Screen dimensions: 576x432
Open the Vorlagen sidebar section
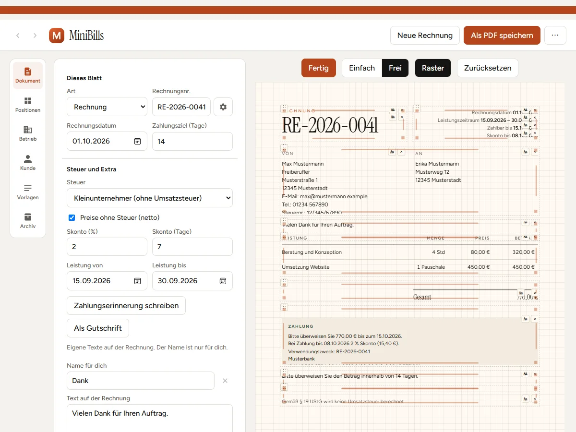(x=28, y=192)
